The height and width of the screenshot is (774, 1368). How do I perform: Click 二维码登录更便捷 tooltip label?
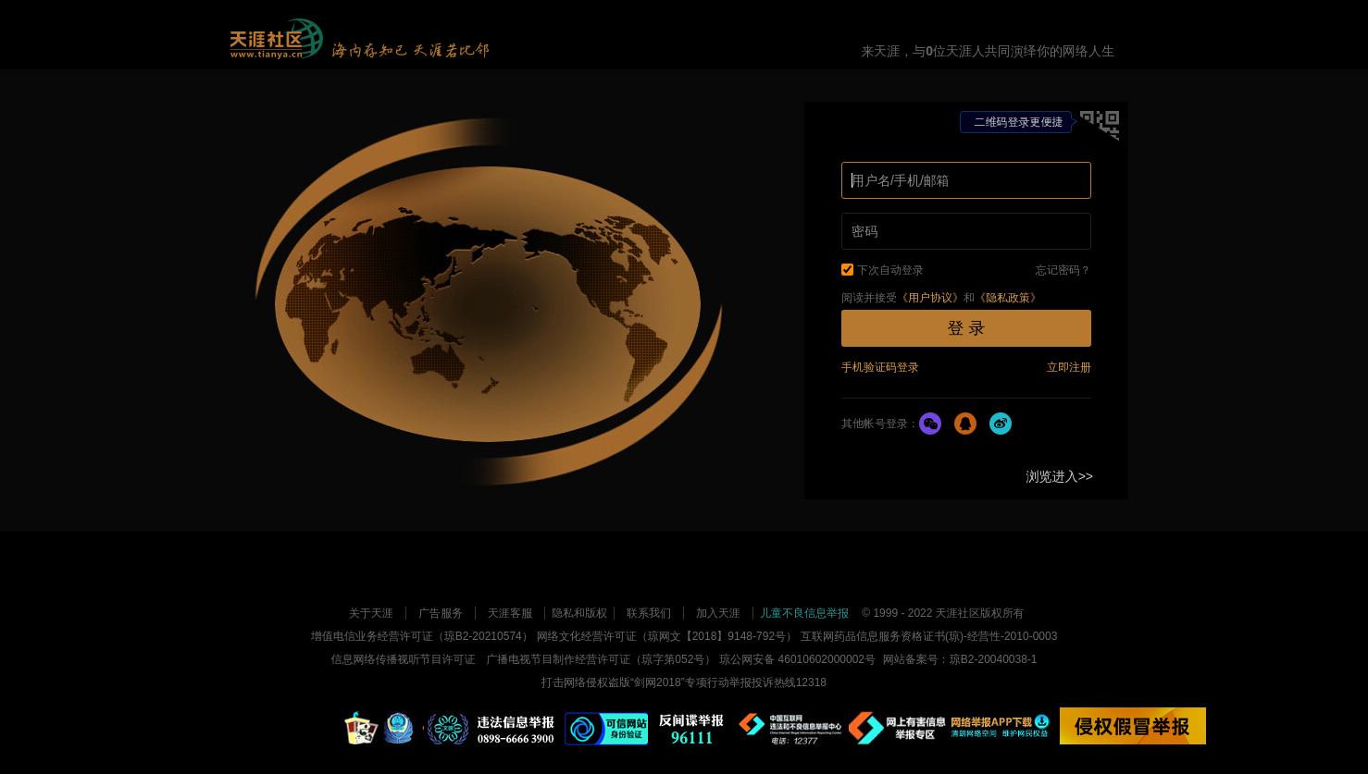click(1018, 122)
